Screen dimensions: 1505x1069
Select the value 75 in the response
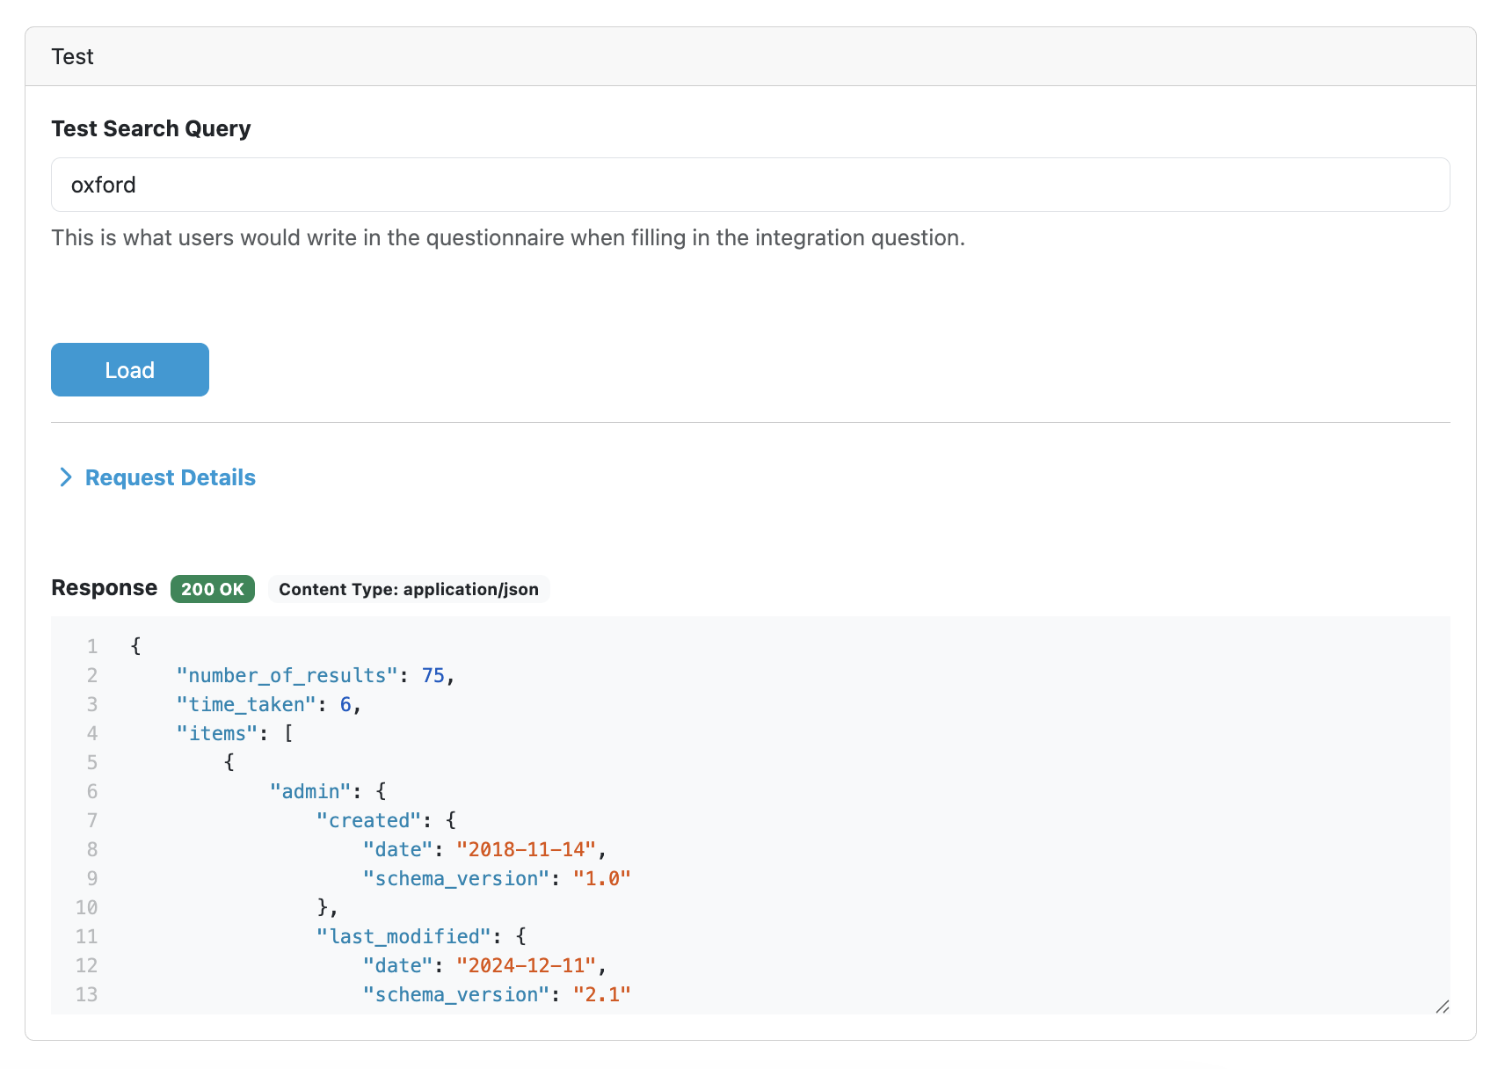(x=433, y=675)
